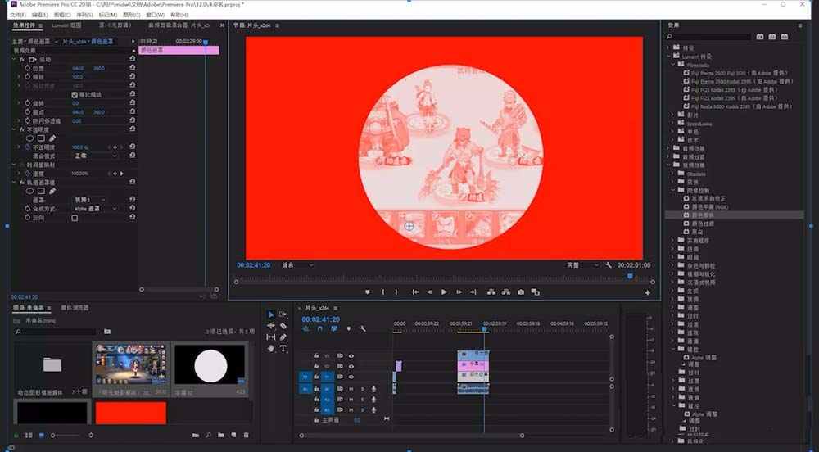Reset the 位置 position parameter
Image resolution: width=819 pixels, height=452 pixels.
pyautogui.click(x=132, y=68)
